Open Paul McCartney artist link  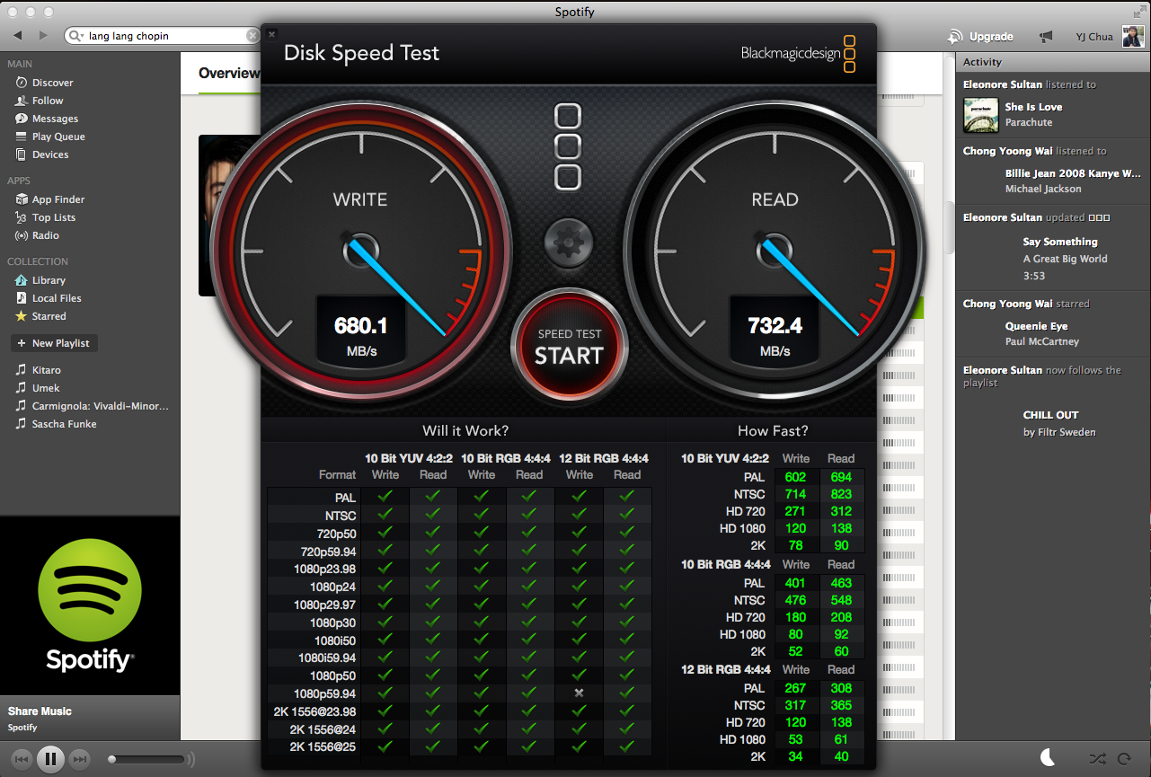click(1042, 341)
